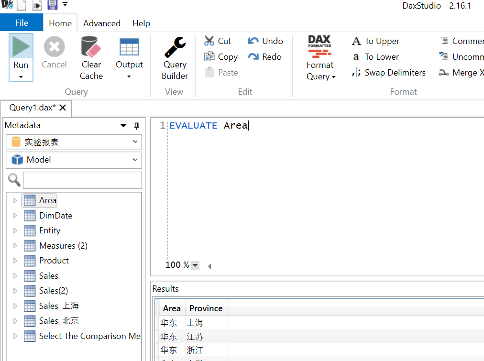Click the Save icon in quick access toolbar
The image size is (484, 361).
coord(52,5)
